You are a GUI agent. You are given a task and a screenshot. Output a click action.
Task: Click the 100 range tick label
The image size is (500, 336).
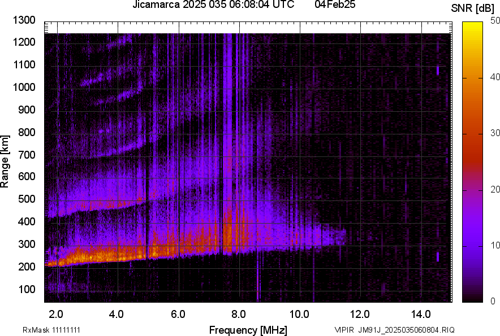coord(27,289)
